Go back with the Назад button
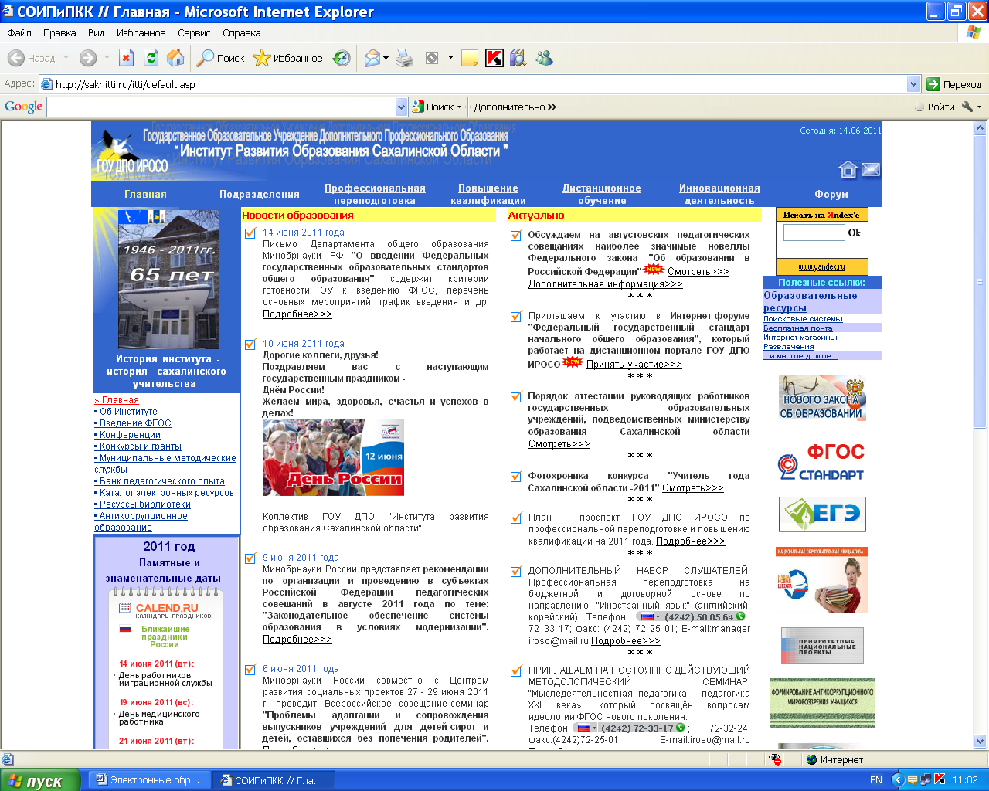 pyautogui.click(x=32, y=58)
